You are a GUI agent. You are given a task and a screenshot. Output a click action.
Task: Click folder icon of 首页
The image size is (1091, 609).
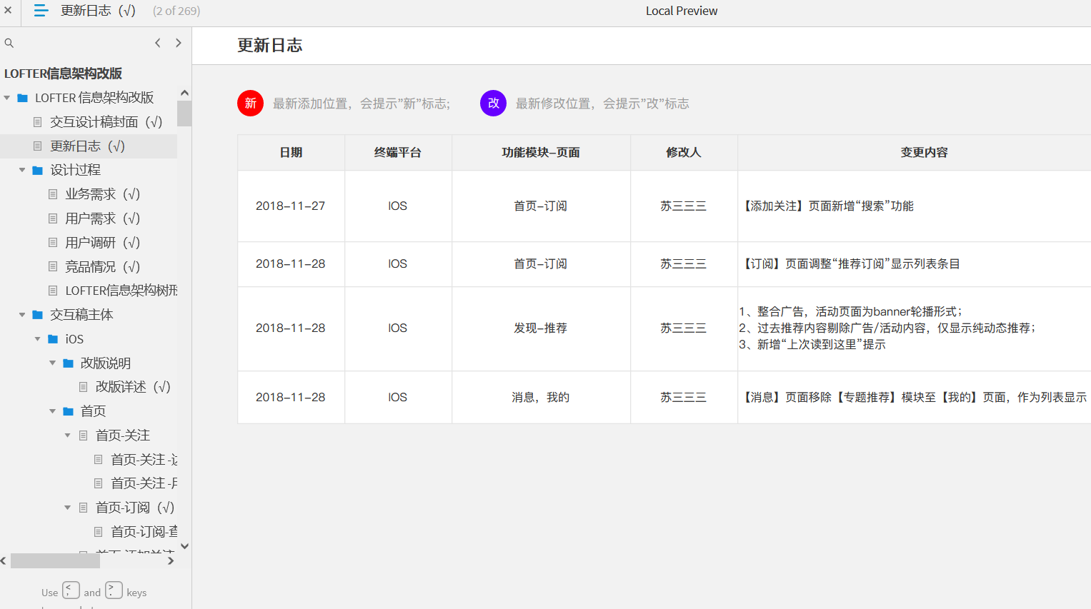pyautogui.click(x=69, y=411)
